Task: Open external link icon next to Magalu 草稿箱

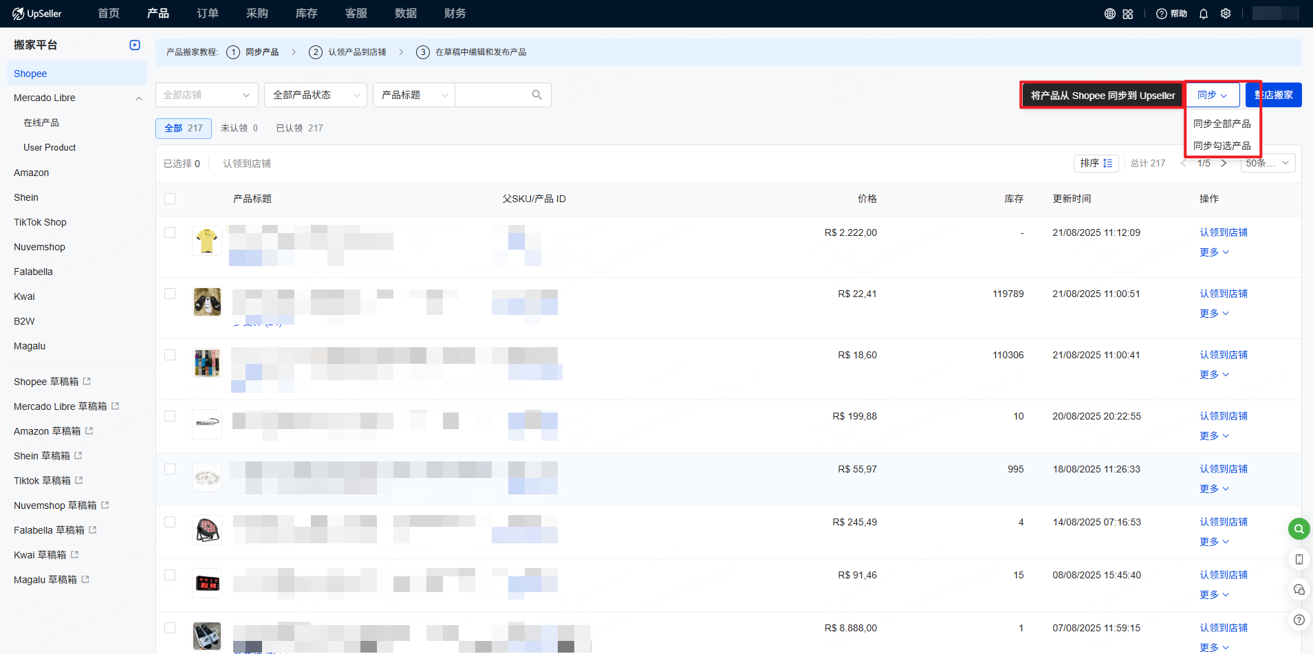Action: [85, 579]
